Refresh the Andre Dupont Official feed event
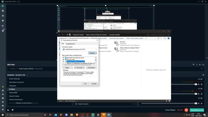This screenshot has height=117, width=208. click(x=201, y=69)
